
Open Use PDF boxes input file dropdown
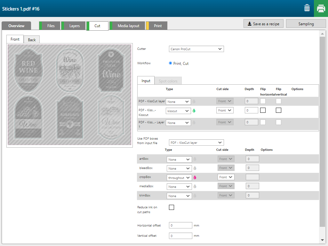click(196, 142)
